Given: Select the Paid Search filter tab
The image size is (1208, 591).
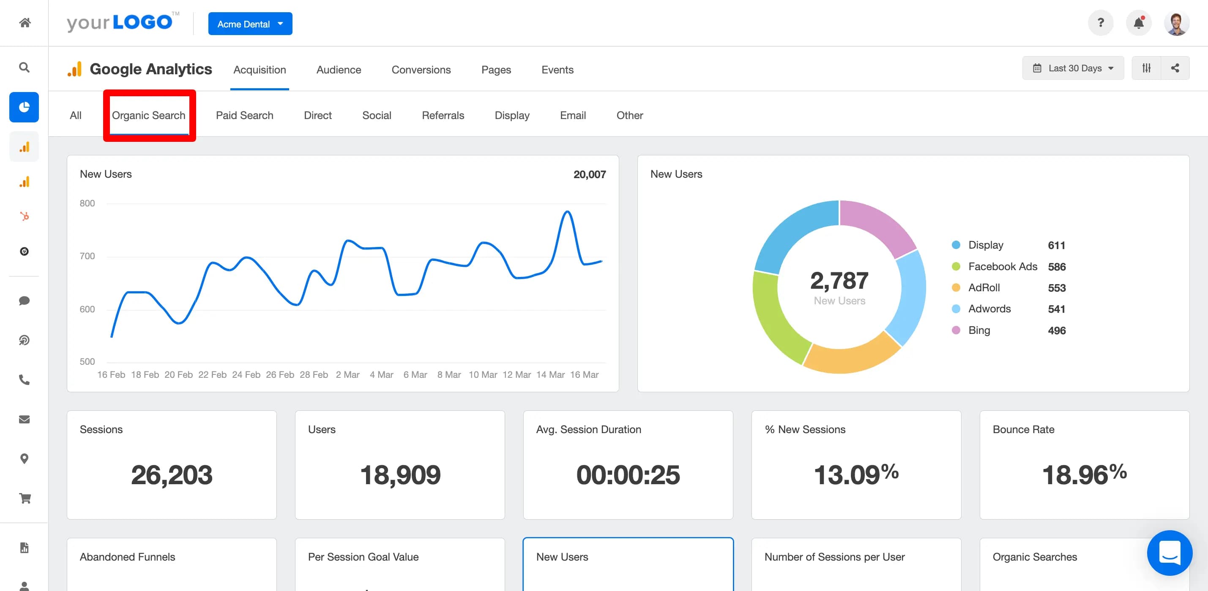Looking at the screenshot, I should pyautogui.click(x=244, y=115).
